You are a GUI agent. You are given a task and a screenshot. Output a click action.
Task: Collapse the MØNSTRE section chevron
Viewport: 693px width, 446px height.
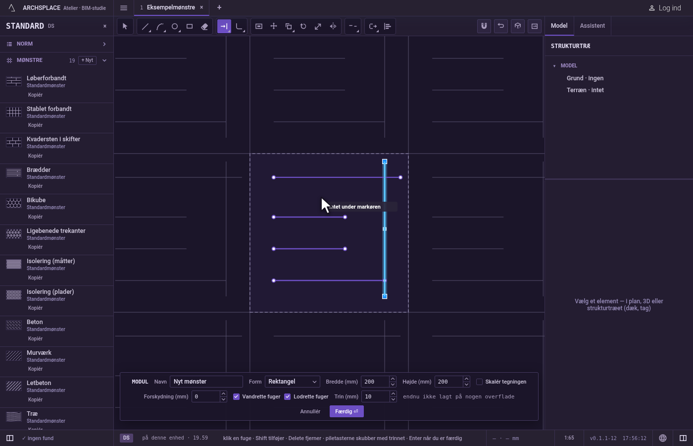pyautogui.click(x=104, y=60)
